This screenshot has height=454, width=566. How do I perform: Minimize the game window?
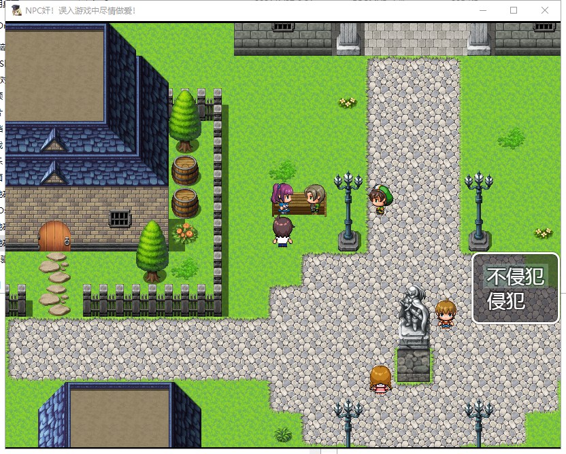[482, 11]
